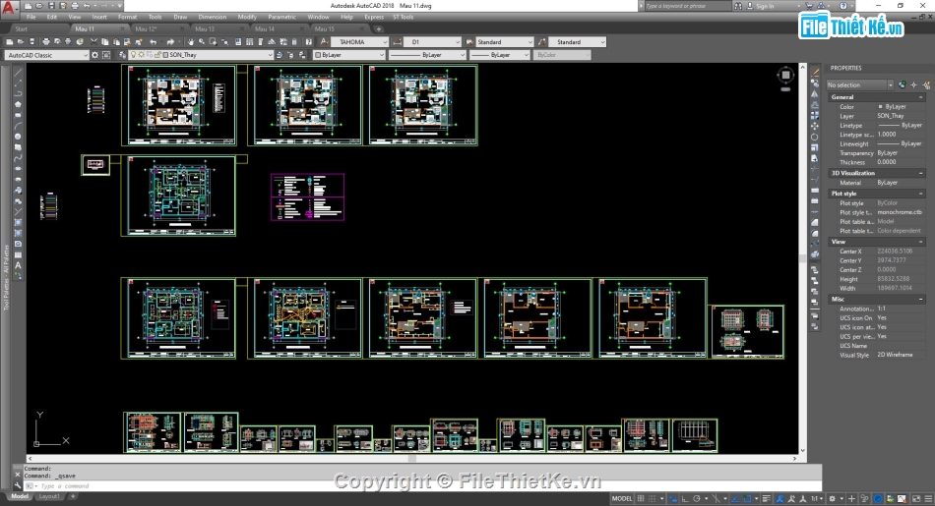Switch to the Layout1 tab
Viewport: 935px width, 506px height.
coord(49,496)
